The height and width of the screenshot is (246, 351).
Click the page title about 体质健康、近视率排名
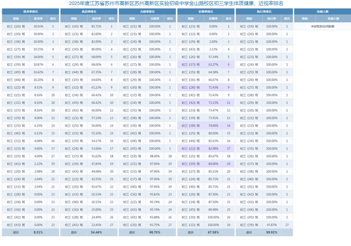[176, 3]
